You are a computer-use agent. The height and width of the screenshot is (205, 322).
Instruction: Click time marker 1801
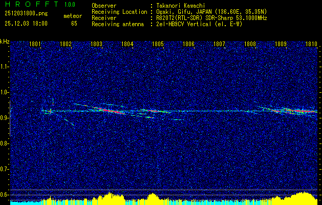point(34,44)
